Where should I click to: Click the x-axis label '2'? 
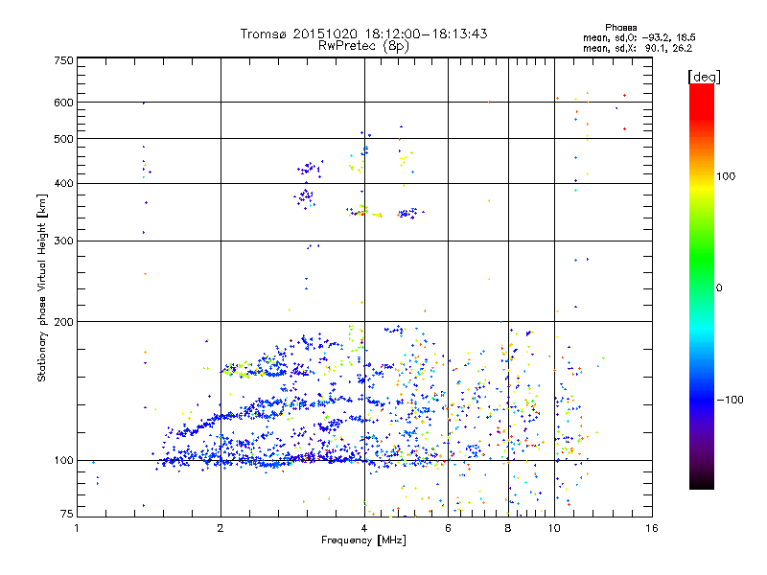[x=221, y=528]
